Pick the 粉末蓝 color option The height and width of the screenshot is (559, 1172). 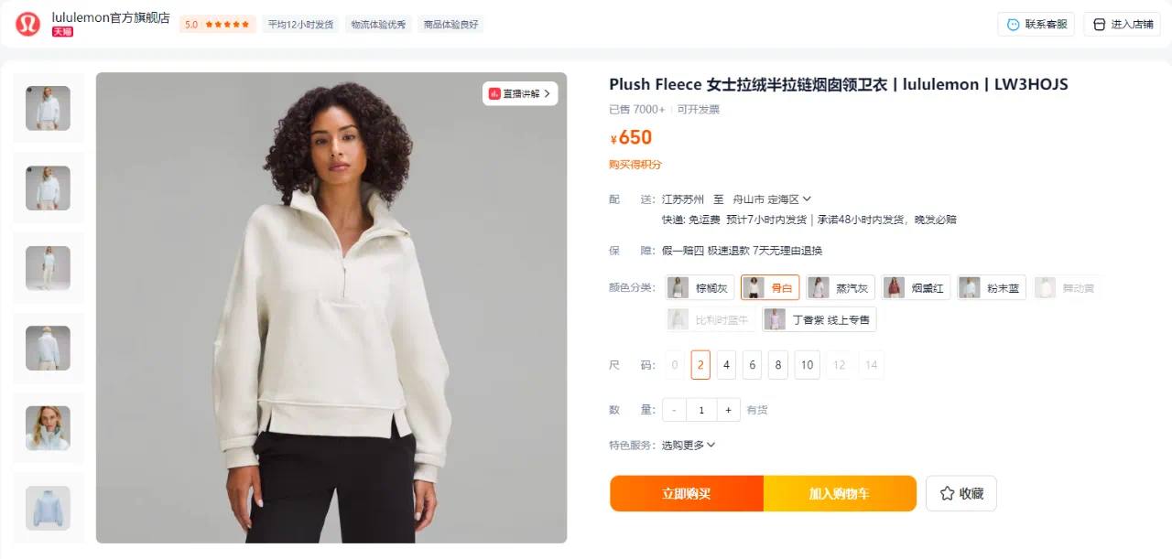tap(992, 287)
